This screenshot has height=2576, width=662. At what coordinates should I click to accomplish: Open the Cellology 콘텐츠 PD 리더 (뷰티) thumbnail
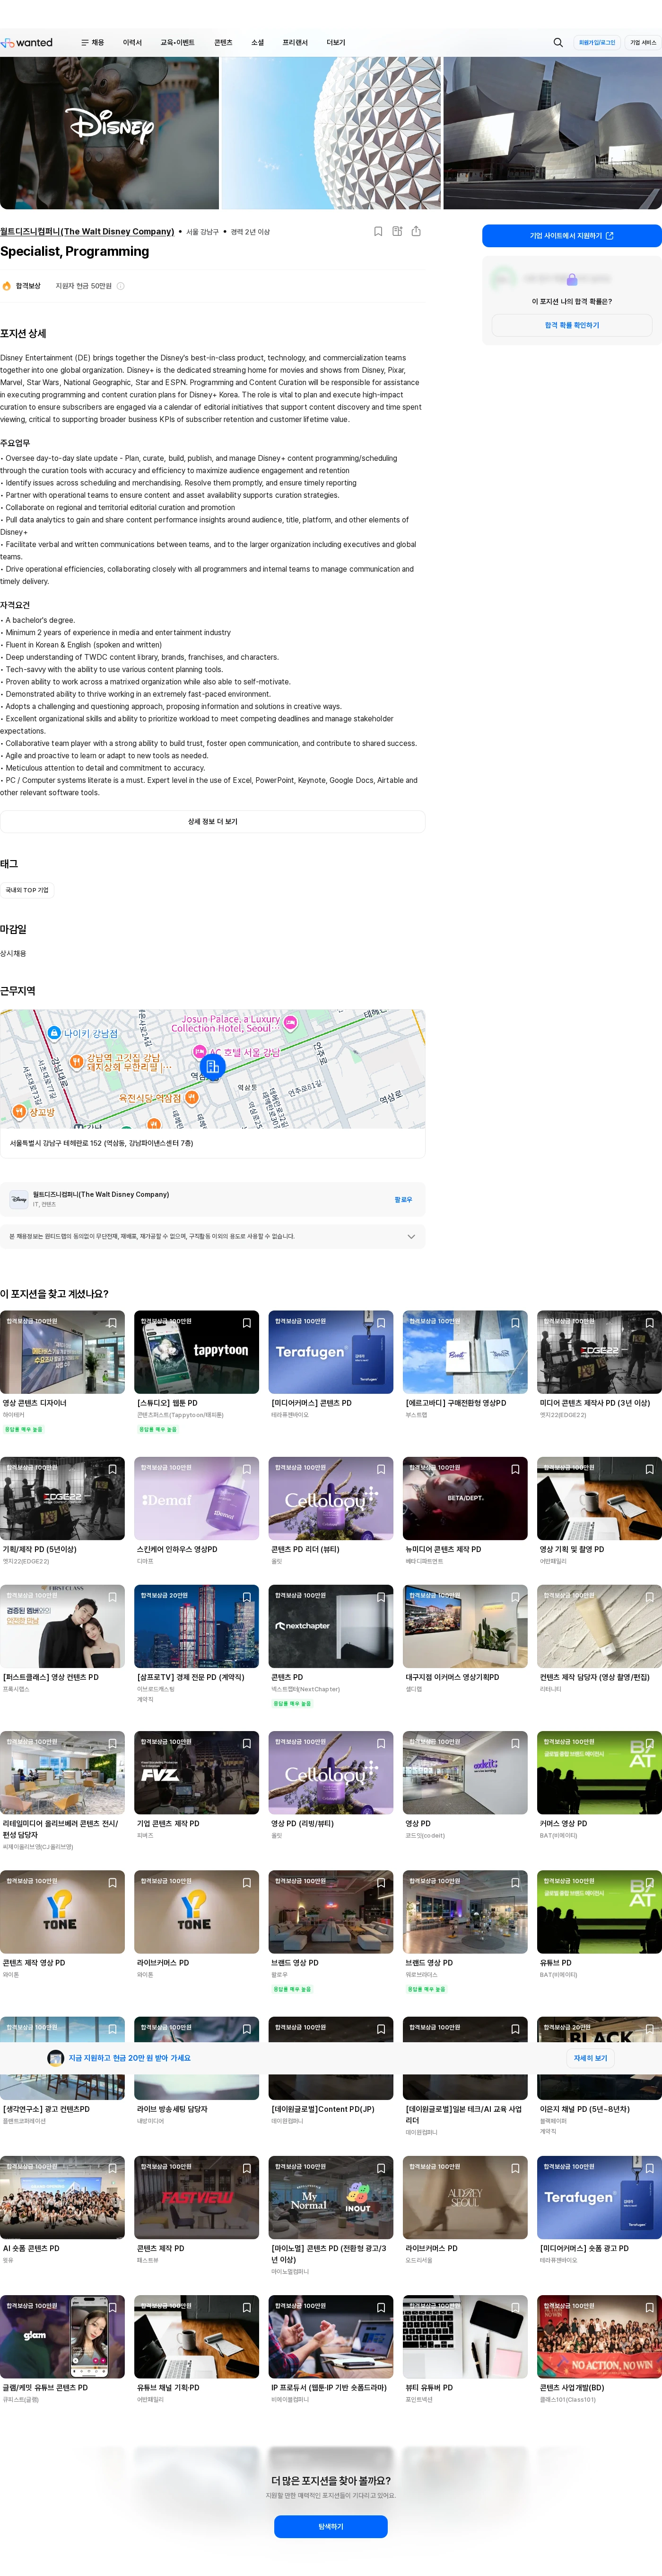point(331,1498)
